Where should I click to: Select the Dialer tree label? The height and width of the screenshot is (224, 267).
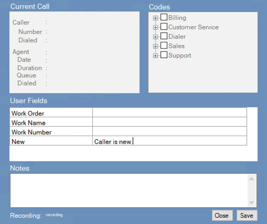(177, 36)
